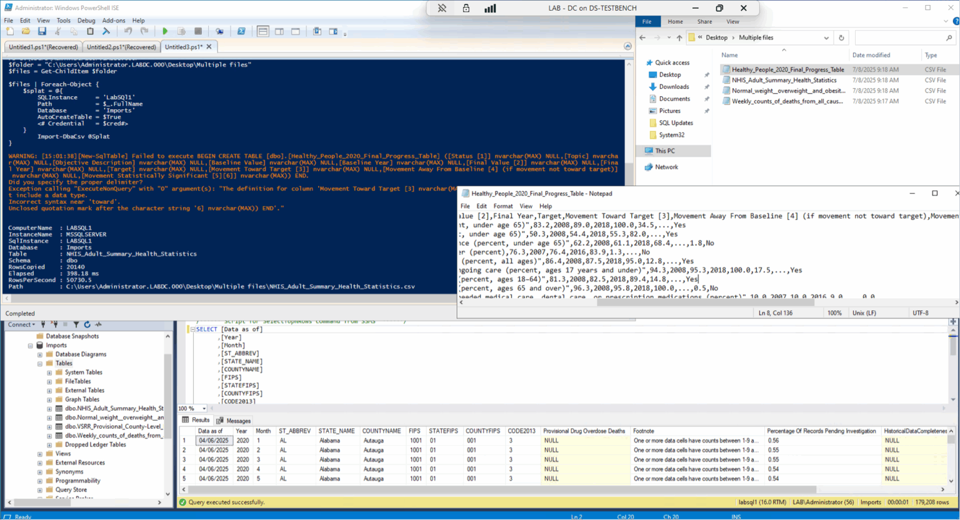Click the Start PowerShell in separate window icon
The image size is (960, 520).
pyautogui.click(x=241, y=31)
